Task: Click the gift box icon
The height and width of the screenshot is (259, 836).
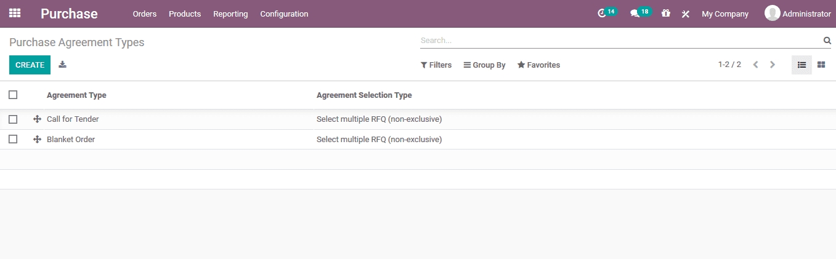Action: pyautogui.click(x=666, y=14)
